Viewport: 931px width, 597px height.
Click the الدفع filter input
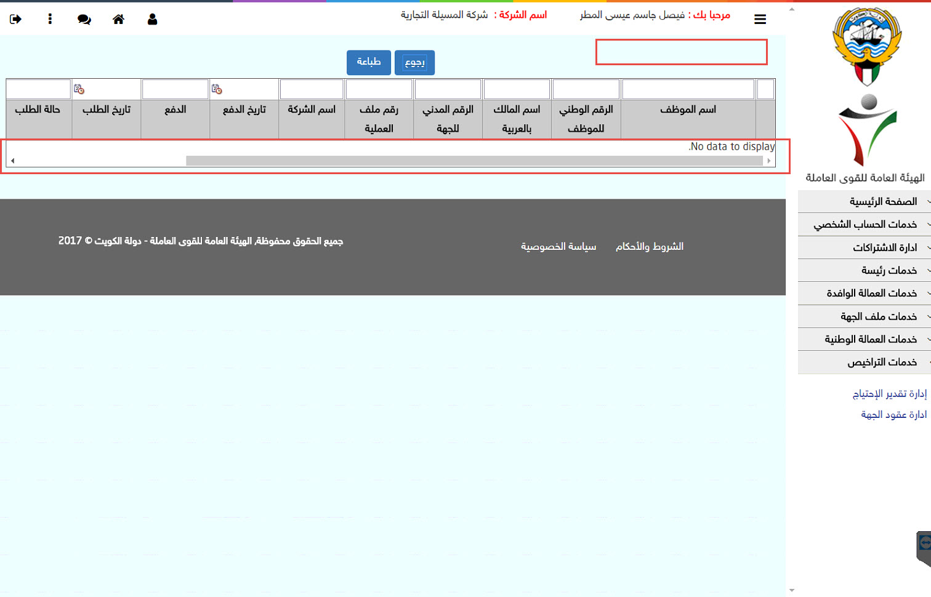[175, 89]
